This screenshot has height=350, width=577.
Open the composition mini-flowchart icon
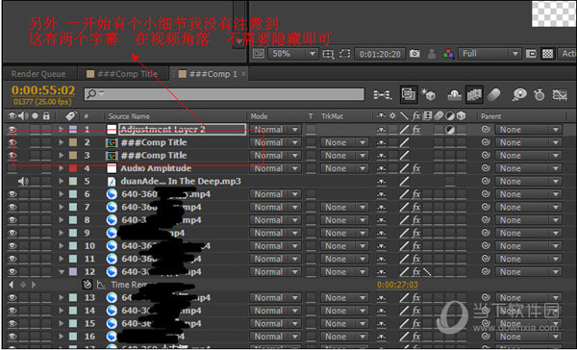[x=383, y=95]
